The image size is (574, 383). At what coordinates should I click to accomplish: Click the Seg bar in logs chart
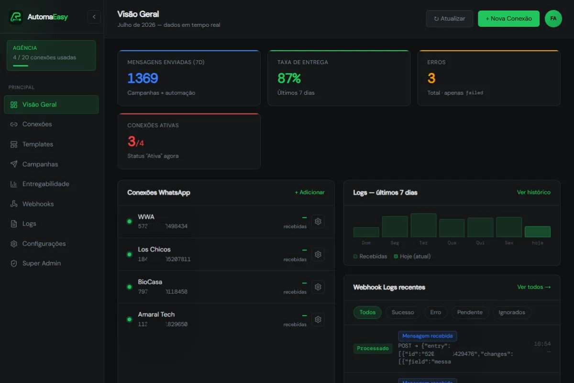[x=395, y=227]
